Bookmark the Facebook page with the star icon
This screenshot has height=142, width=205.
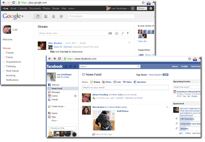pos(190,59)
